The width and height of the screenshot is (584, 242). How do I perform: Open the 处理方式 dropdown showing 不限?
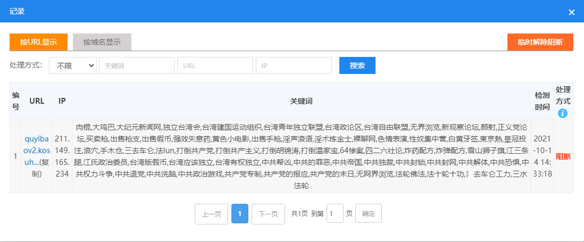[73, 65]
